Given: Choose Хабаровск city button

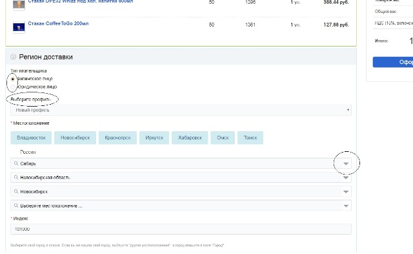Looking at the screenshot, I should point(190,138).
